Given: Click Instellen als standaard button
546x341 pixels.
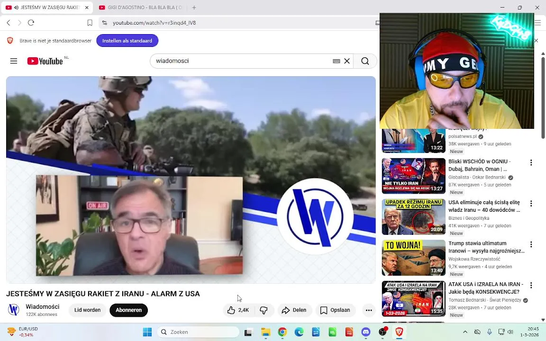Looking at the screenshot, I should [x=127, y=41].
